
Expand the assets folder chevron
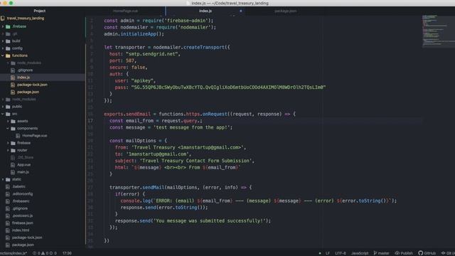click(x=8, y=121)
